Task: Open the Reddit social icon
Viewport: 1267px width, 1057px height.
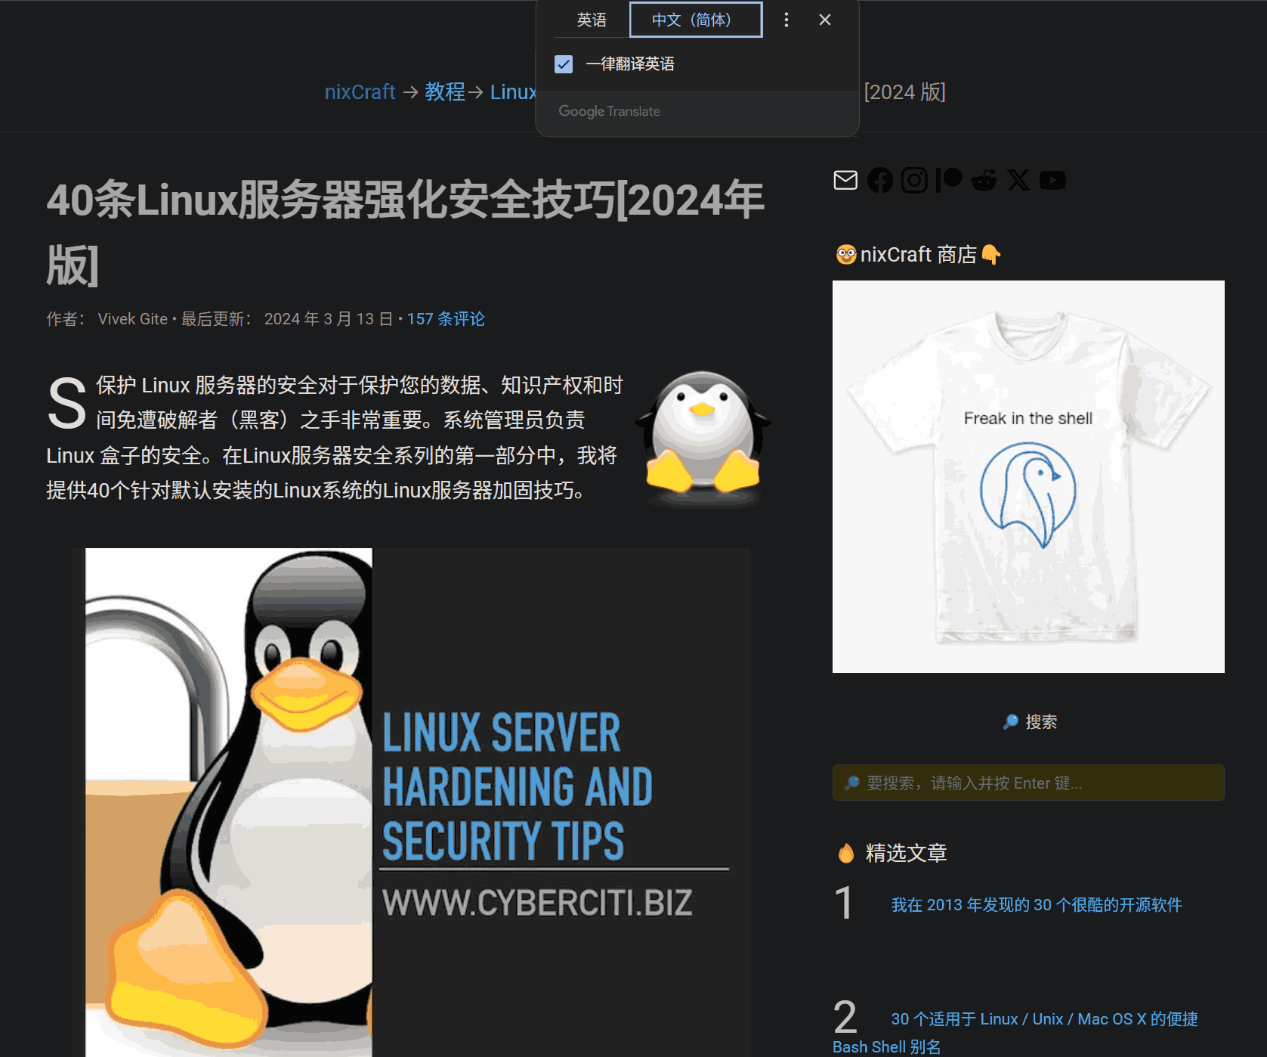Action: [984, 180]
